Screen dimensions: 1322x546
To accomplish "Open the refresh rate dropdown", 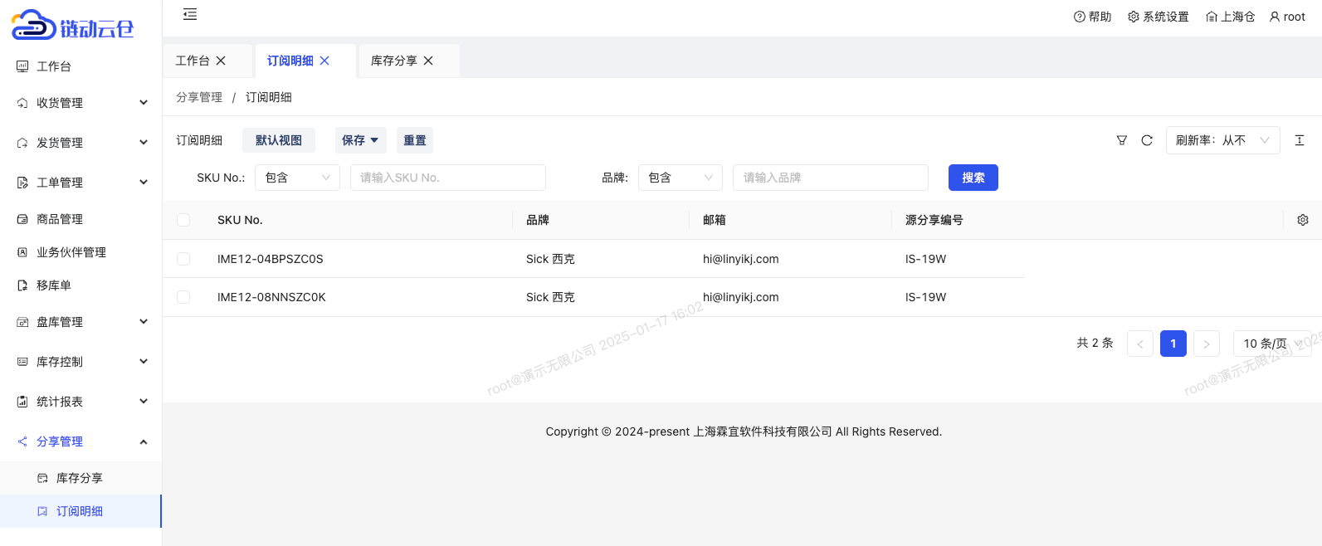I will 1222,140.
